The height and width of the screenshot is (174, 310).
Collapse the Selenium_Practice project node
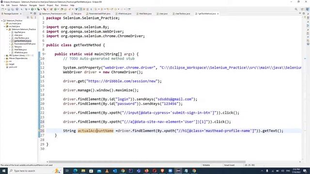pos(2,20)
